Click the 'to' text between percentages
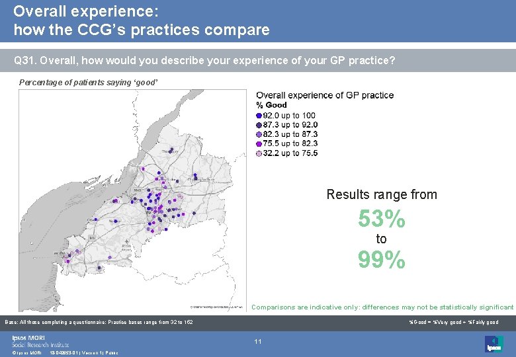 (x=381, y=239)
